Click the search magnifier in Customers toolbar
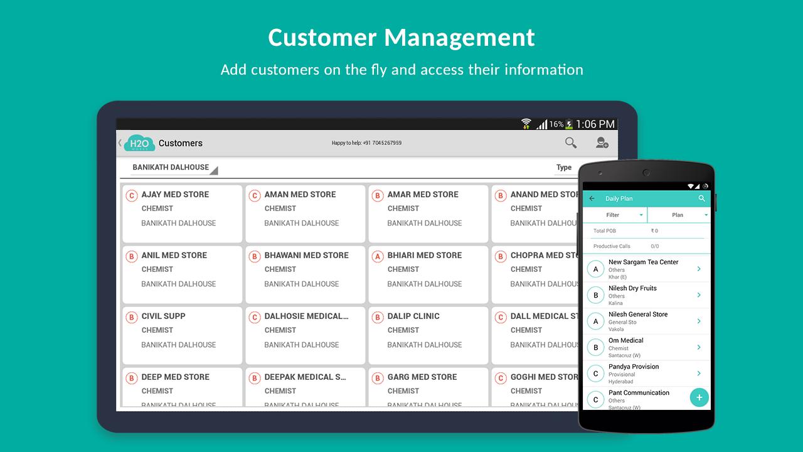Screen dimensions: 803x452 570,143
